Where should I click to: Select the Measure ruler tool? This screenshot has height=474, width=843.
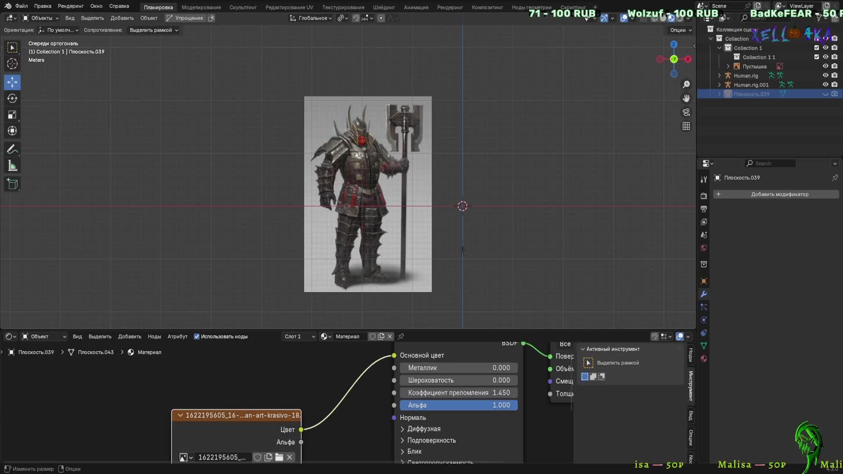tap(12, 166)
